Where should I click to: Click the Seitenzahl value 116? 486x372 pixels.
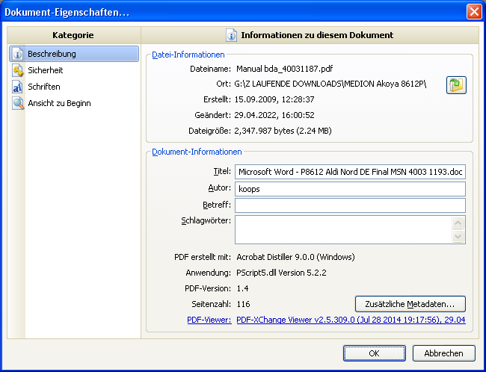pos(243,304)
